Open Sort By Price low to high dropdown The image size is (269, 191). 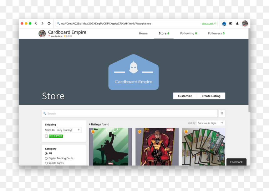[211, 123]
